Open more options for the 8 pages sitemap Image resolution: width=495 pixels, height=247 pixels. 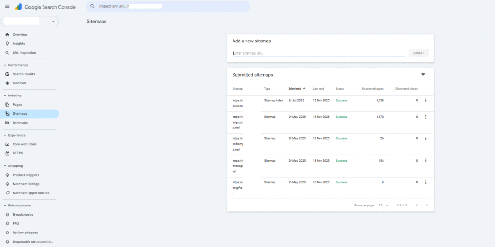pos(425,182)
